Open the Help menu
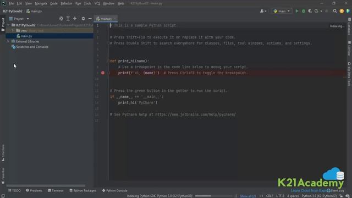 click(121, 3)
